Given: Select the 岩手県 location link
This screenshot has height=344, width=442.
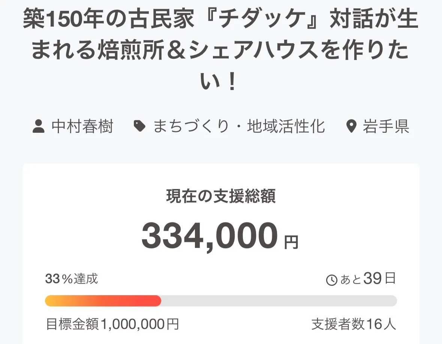Looking at the screenshot, I should 385,127.
